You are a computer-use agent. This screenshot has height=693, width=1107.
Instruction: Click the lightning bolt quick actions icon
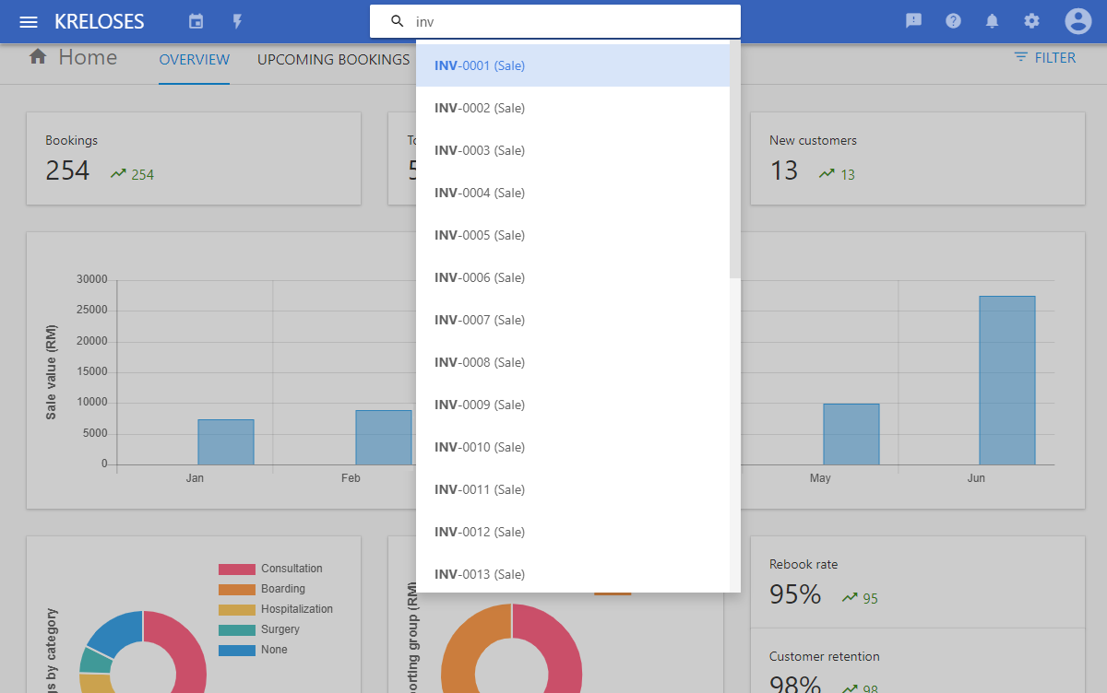tap(237, 21)
